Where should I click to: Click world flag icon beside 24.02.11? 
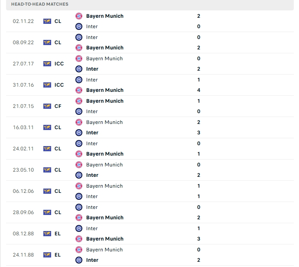coord(47,149)
